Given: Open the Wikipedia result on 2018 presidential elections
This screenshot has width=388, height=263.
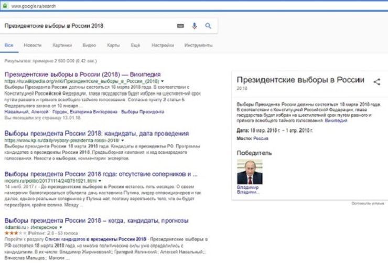Looking at the screenshot, I should click(82, 74).
